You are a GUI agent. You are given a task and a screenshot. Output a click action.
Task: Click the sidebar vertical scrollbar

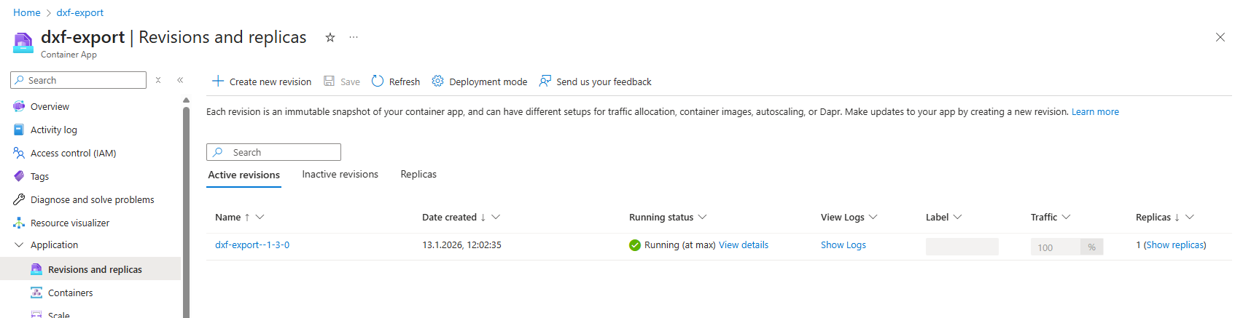186,211
